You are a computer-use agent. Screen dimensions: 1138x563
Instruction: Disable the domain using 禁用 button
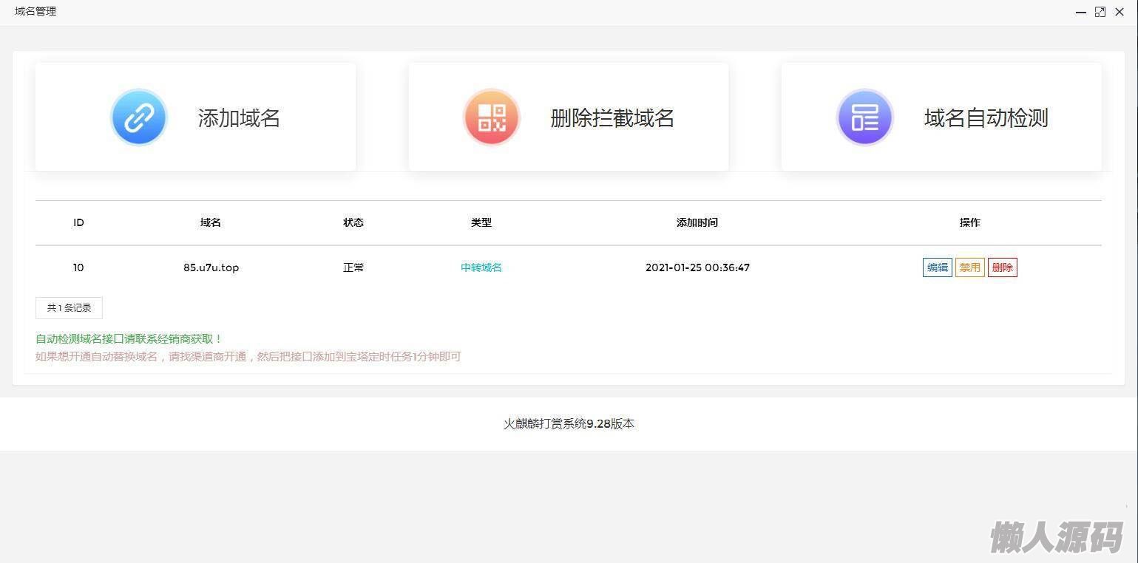coord(969,267)
